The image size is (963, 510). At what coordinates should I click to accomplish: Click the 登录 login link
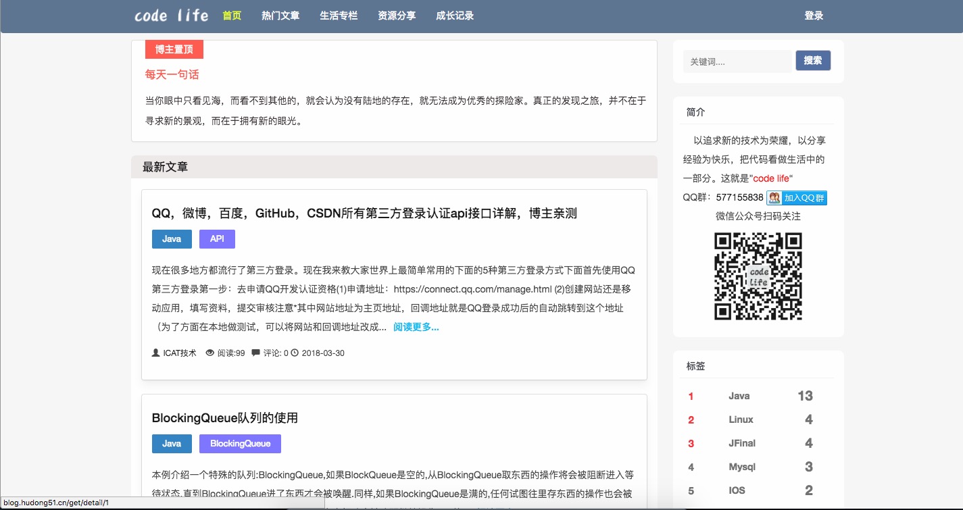[814, 16]
